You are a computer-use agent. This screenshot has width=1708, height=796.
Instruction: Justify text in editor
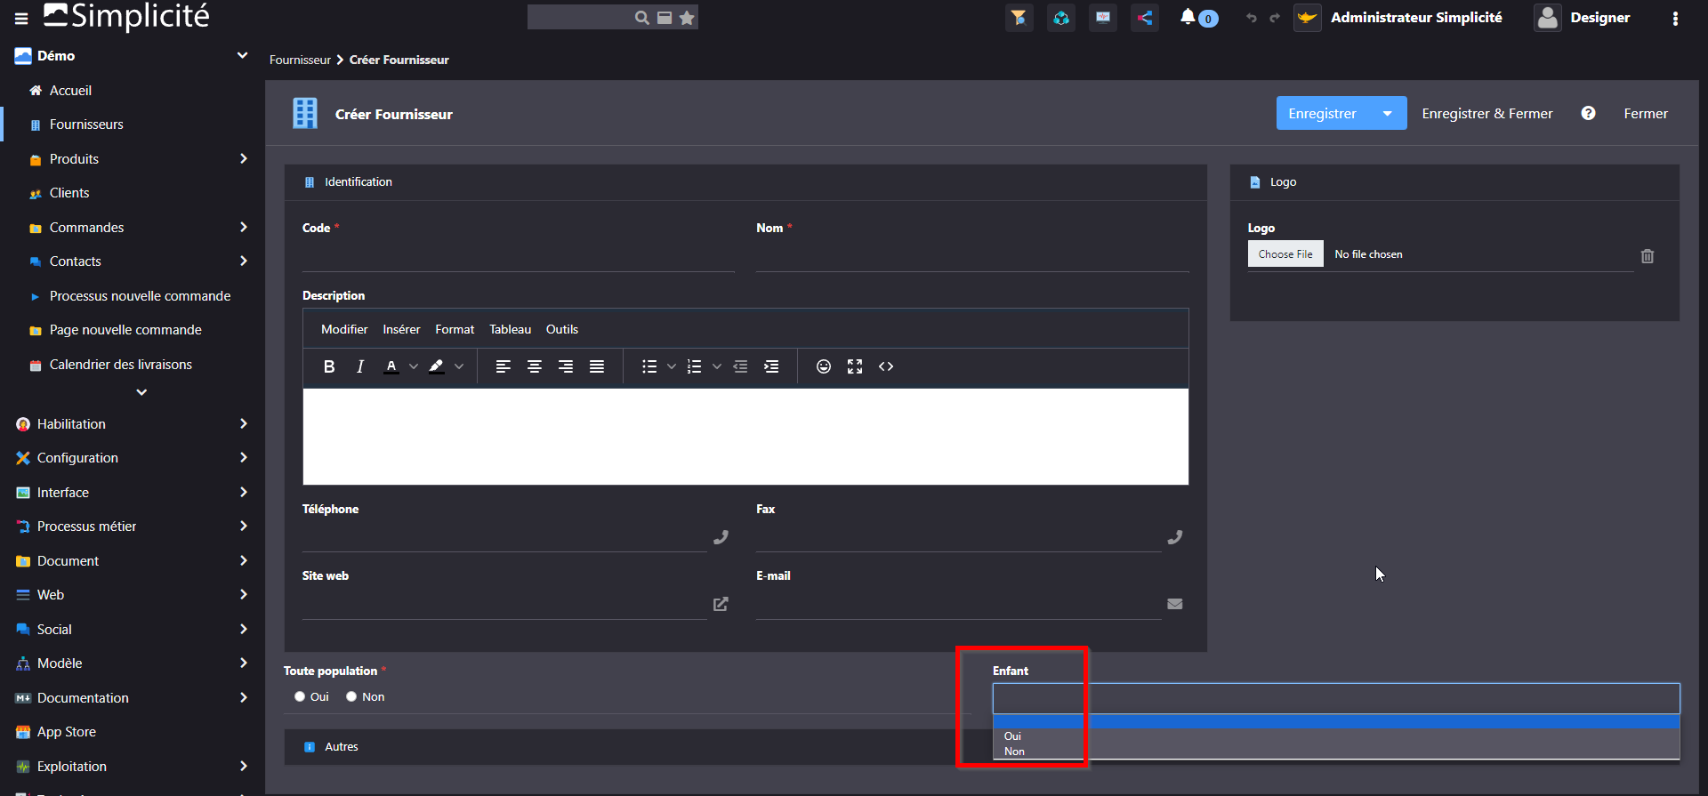coord(597,366)
